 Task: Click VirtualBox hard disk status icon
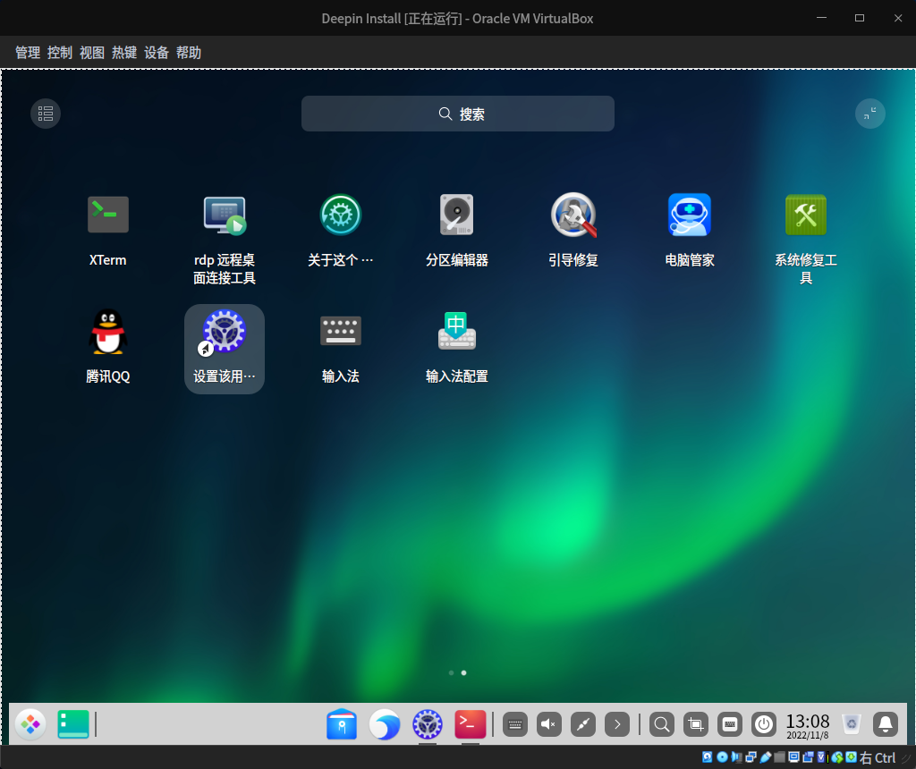click(x=708, y=757)
